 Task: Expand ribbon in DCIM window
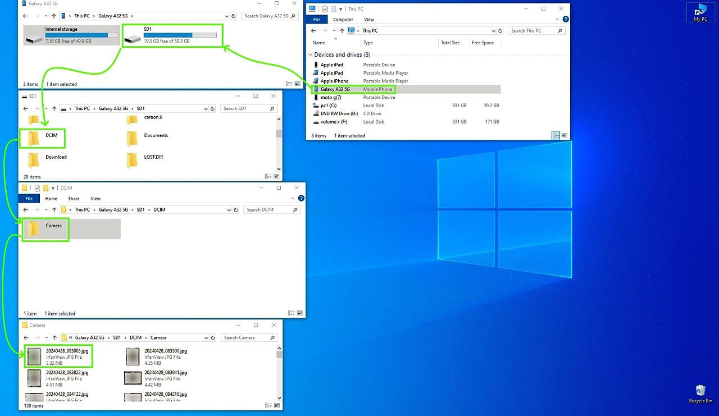click(x=294, y=198)
